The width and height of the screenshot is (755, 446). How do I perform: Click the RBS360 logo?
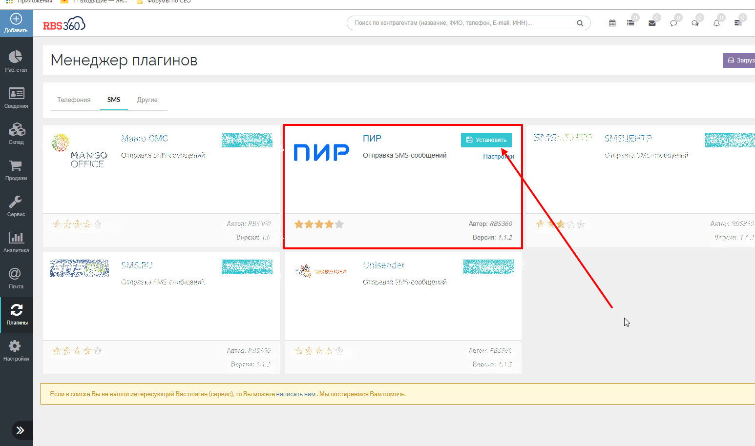64,23
